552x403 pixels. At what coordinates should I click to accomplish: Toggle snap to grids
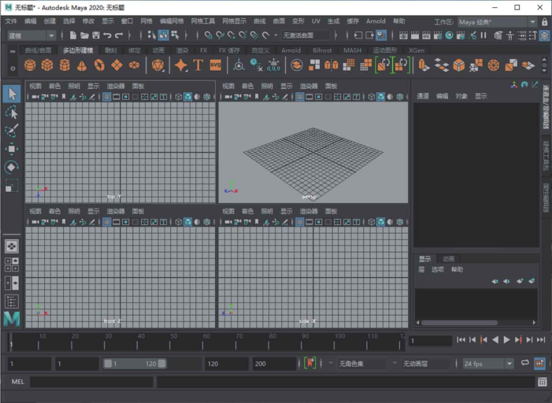click(x=209, y=35)
